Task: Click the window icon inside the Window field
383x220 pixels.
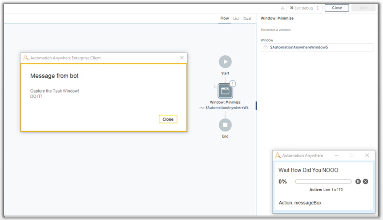Action: coord(266,47)
